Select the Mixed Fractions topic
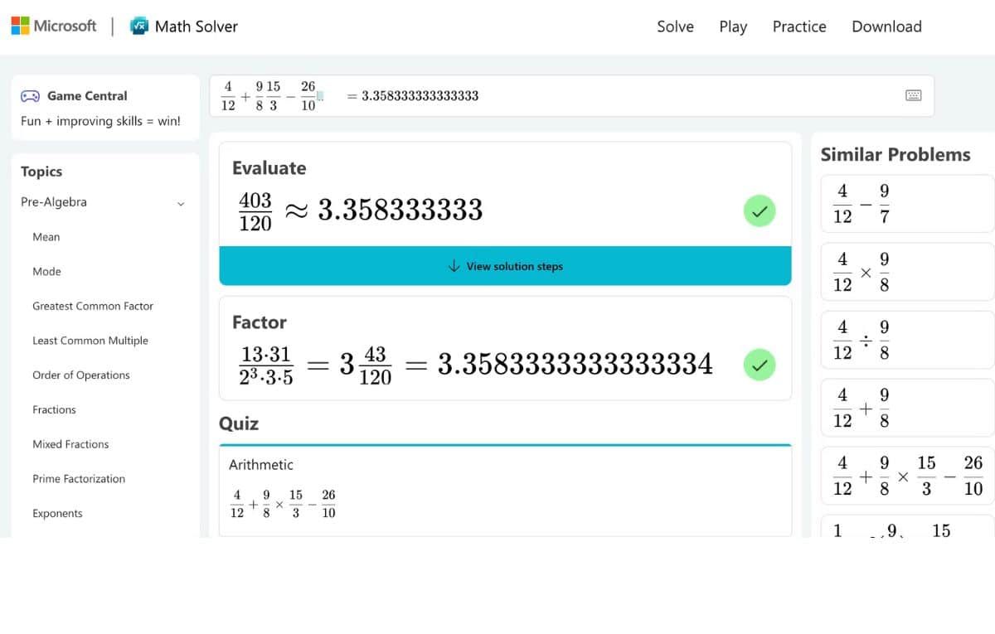The image size is (995, 634). [x=70, y=444]
